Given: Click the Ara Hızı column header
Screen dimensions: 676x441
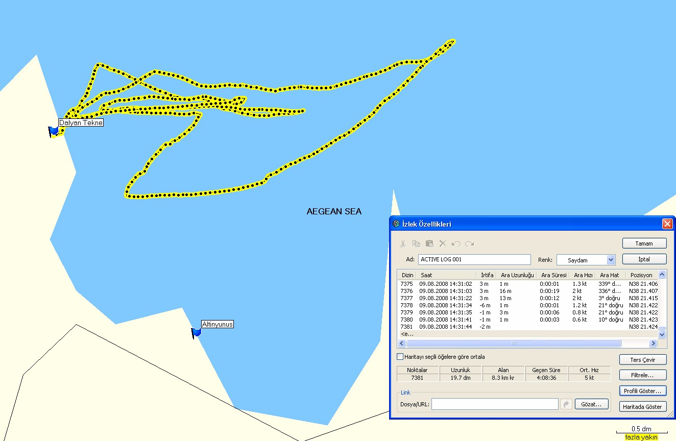Looking at the screenshot, I should [x=583, y=275].
